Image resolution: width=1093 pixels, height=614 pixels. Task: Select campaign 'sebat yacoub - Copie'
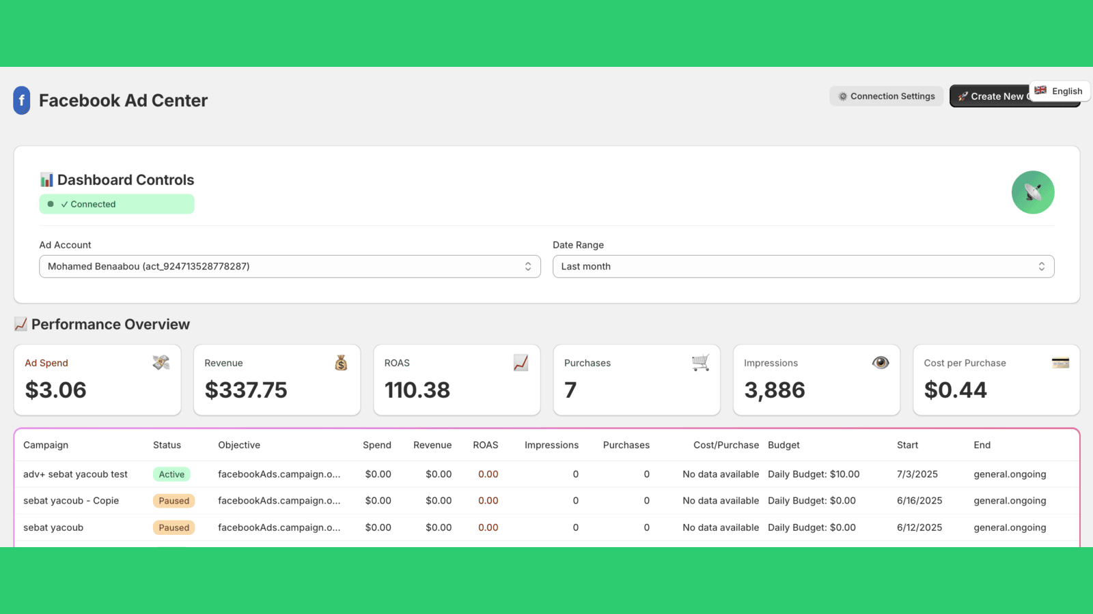[71, 501]
